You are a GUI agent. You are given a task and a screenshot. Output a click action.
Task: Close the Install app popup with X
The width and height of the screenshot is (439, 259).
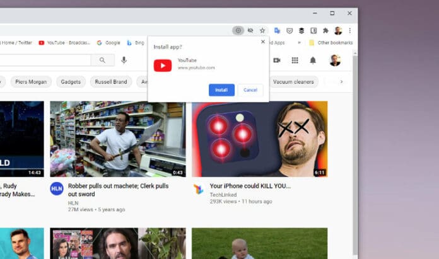(x=263, y=42)
